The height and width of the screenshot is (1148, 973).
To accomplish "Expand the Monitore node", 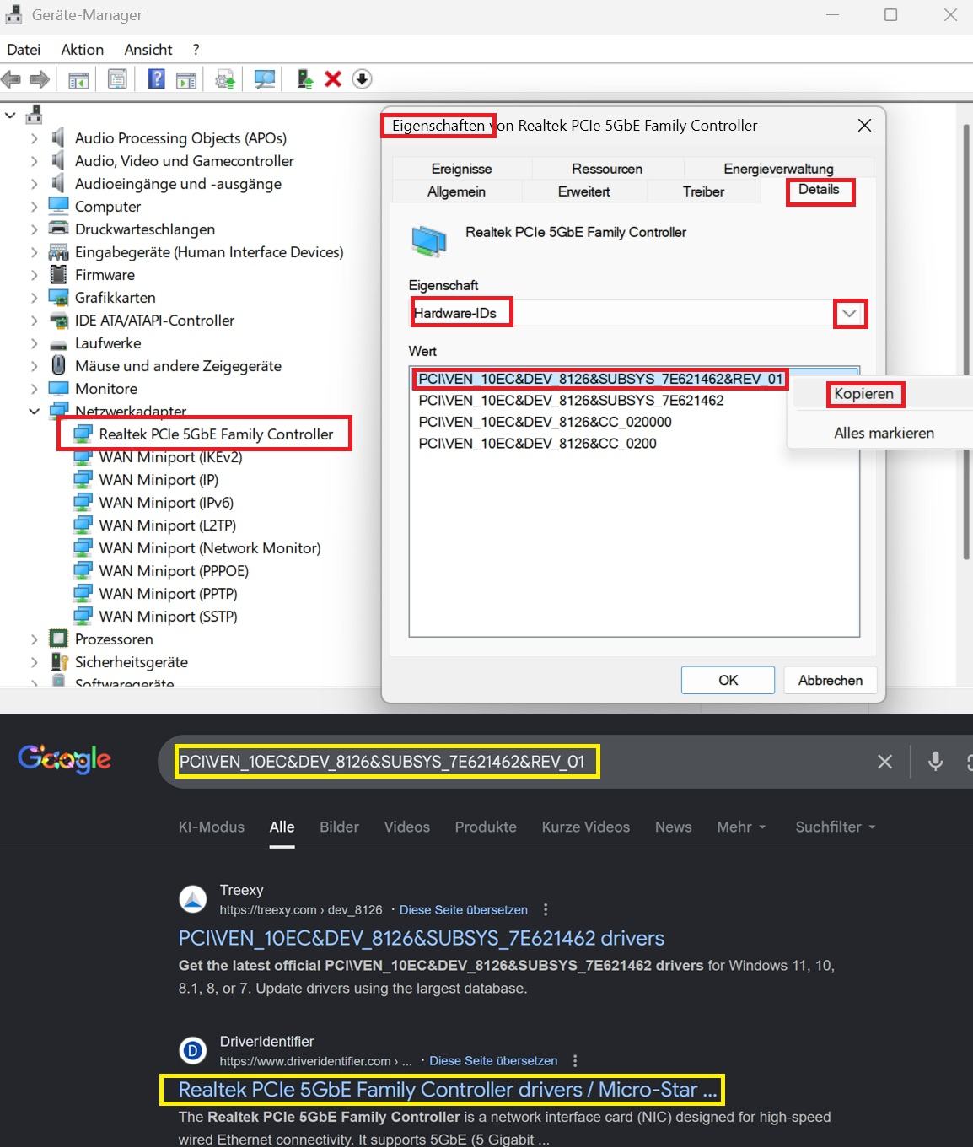I will pos(34,389).
